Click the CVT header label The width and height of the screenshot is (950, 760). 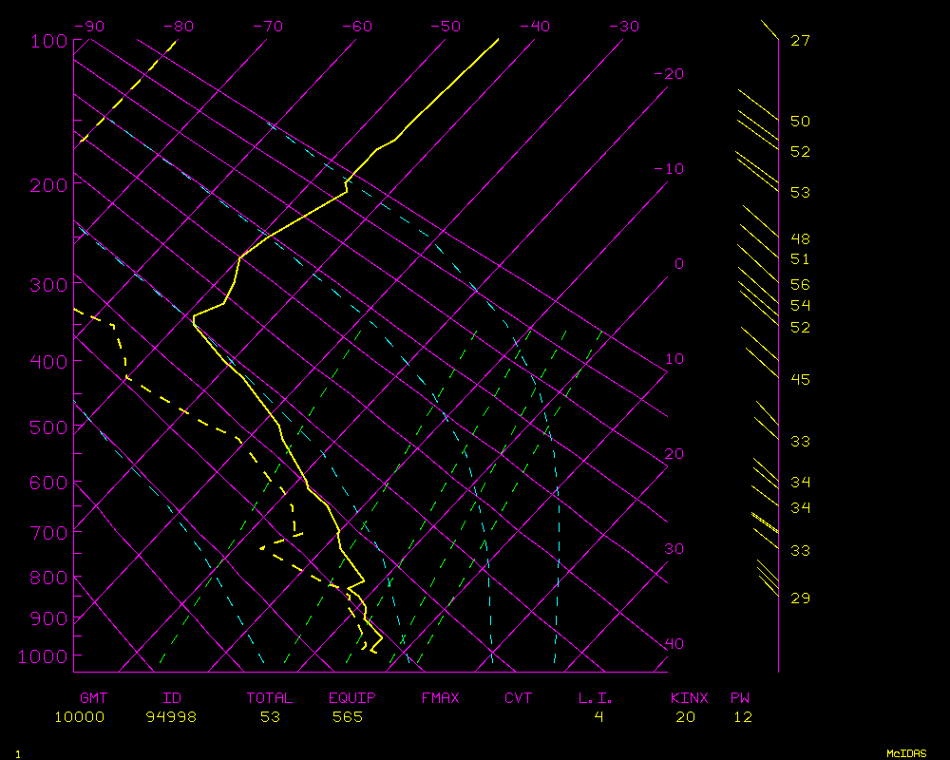(x=519, y=698)
